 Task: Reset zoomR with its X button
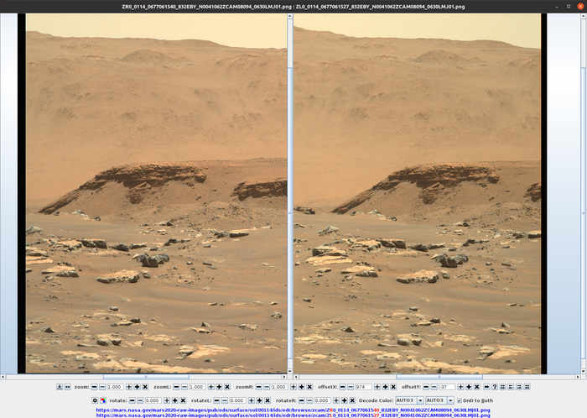point(309,387)
